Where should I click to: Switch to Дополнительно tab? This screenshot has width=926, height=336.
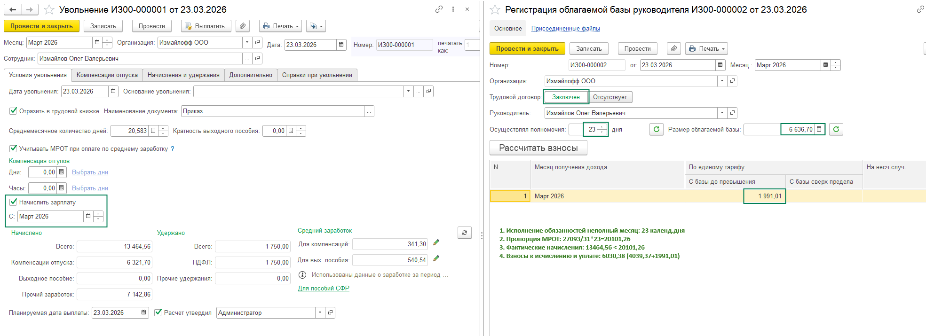click(251, 75)
